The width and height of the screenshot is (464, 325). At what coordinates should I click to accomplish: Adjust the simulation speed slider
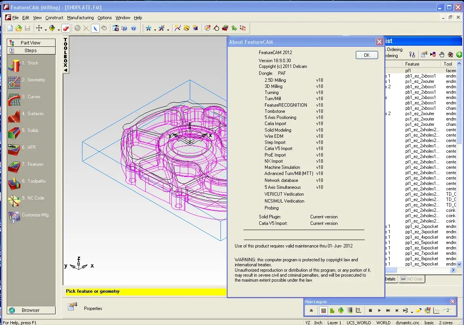[447, 310]
